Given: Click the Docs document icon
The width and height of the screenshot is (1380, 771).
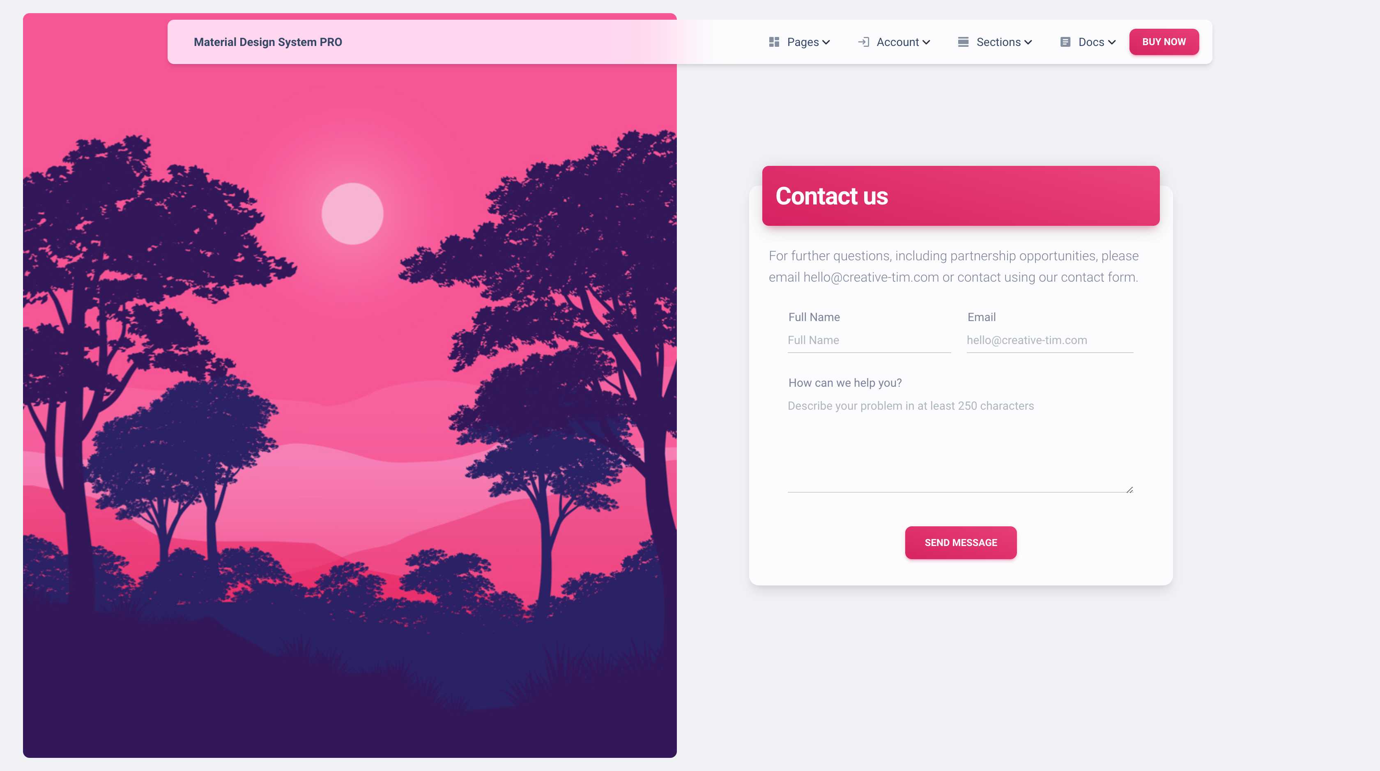Looking at the screenshot, I should click(x=1065, y=42).
